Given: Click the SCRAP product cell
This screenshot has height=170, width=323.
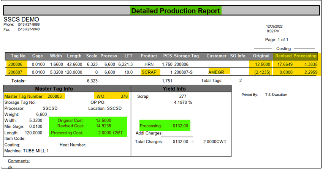Looking at the screenshot, I should coord(149,72).
